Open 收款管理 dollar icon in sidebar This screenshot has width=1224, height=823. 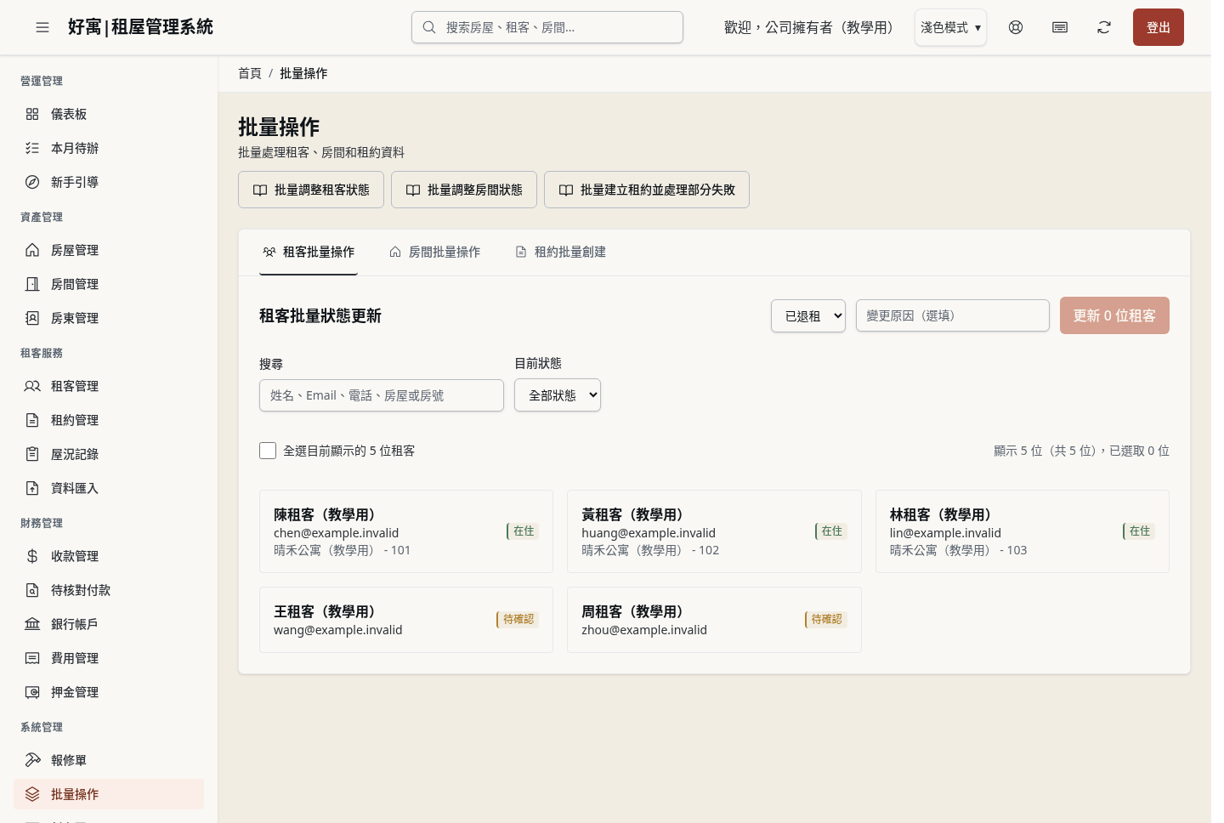(x=32, y=556)
